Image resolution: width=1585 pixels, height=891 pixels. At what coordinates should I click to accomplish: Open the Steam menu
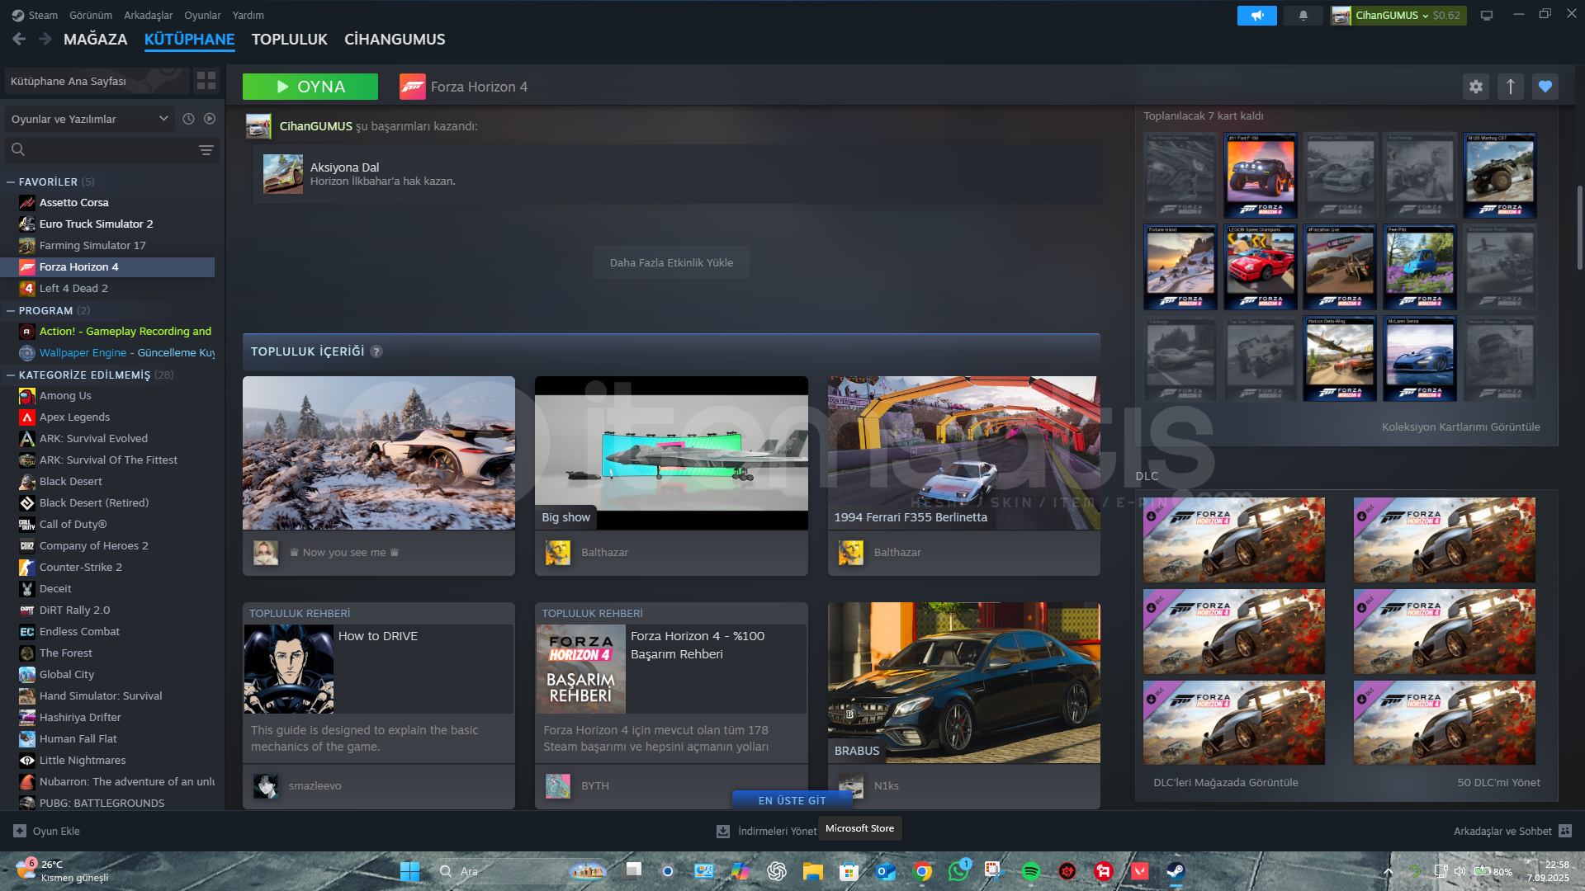coord(43,16)
